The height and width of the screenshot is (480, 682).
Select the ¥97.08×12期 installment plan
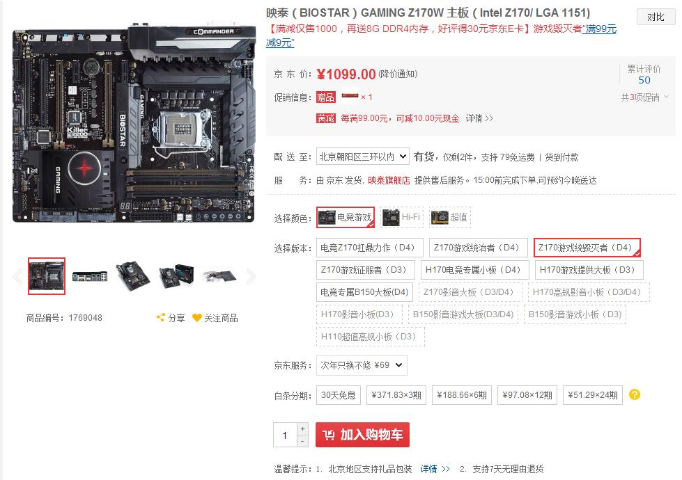[527, 395]
